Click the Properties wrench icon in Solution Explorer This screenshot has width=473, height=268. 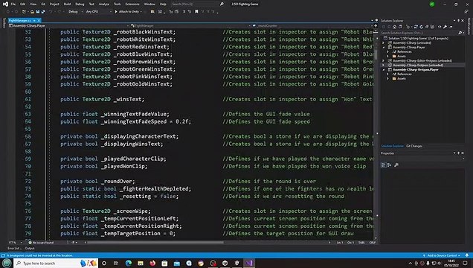click(445, 27)
